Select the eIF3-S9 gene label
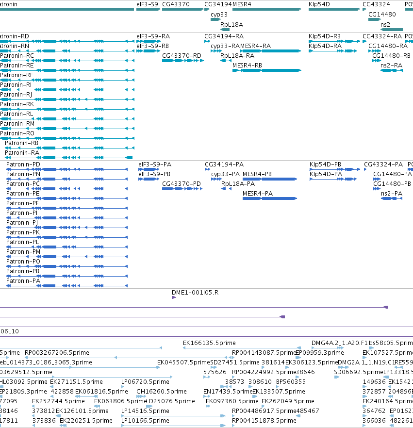Viewport: 413px width, 428px height. (147, 4)
